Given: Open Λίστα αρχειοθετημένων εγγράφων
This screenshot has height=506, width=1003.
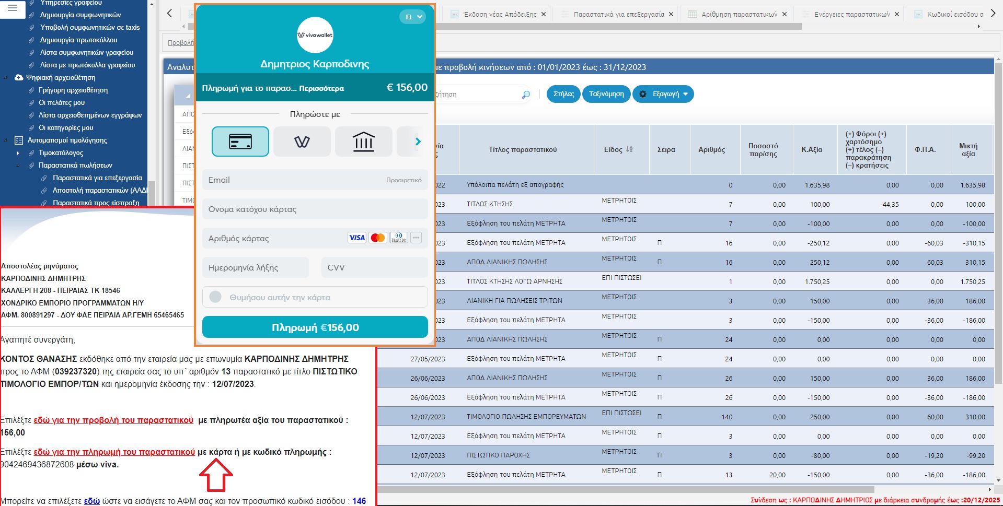Looking at the screenshot, I should tap(90, 115).
